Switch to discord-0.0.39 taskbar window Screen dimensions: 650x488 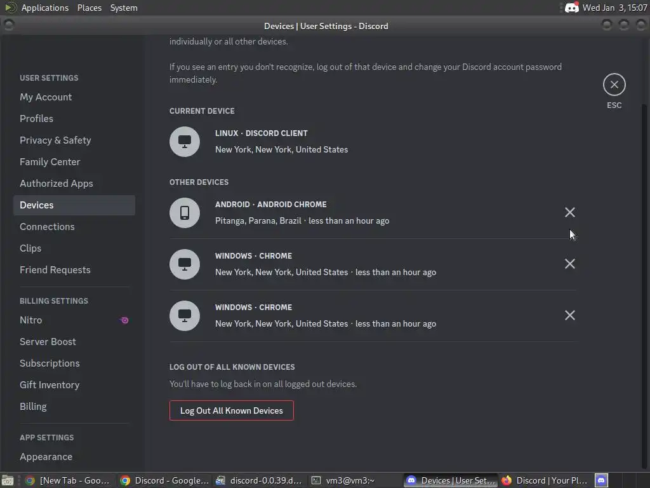click(x=259, y=480)
